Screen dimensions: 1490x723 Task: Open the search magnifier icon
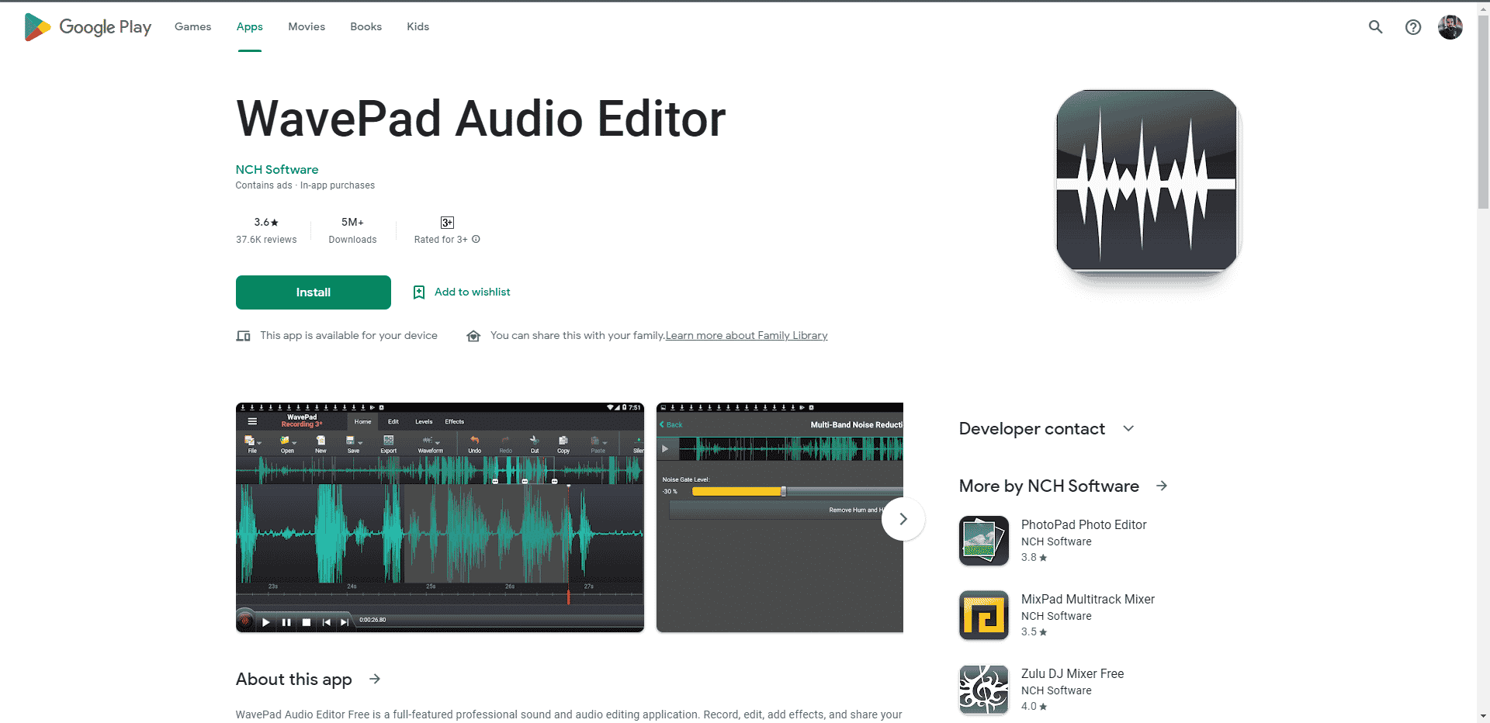1375,27
